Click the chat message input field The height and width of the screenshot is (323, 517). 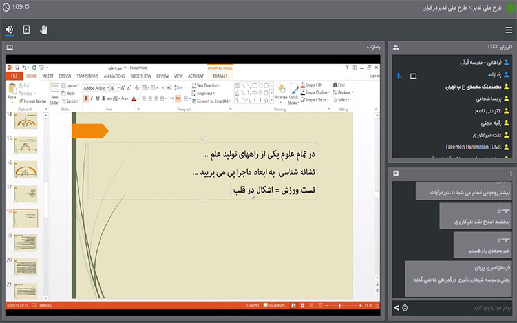pos(459,307)
